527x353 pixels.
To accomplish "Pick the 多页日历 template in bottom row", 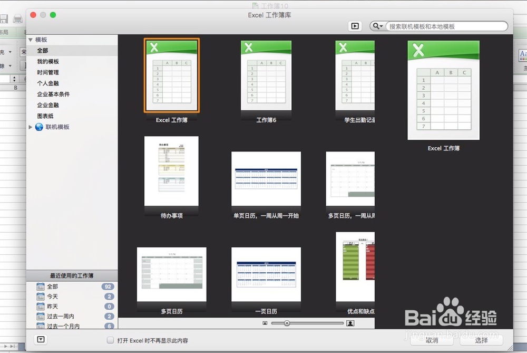I will (171, 274).
